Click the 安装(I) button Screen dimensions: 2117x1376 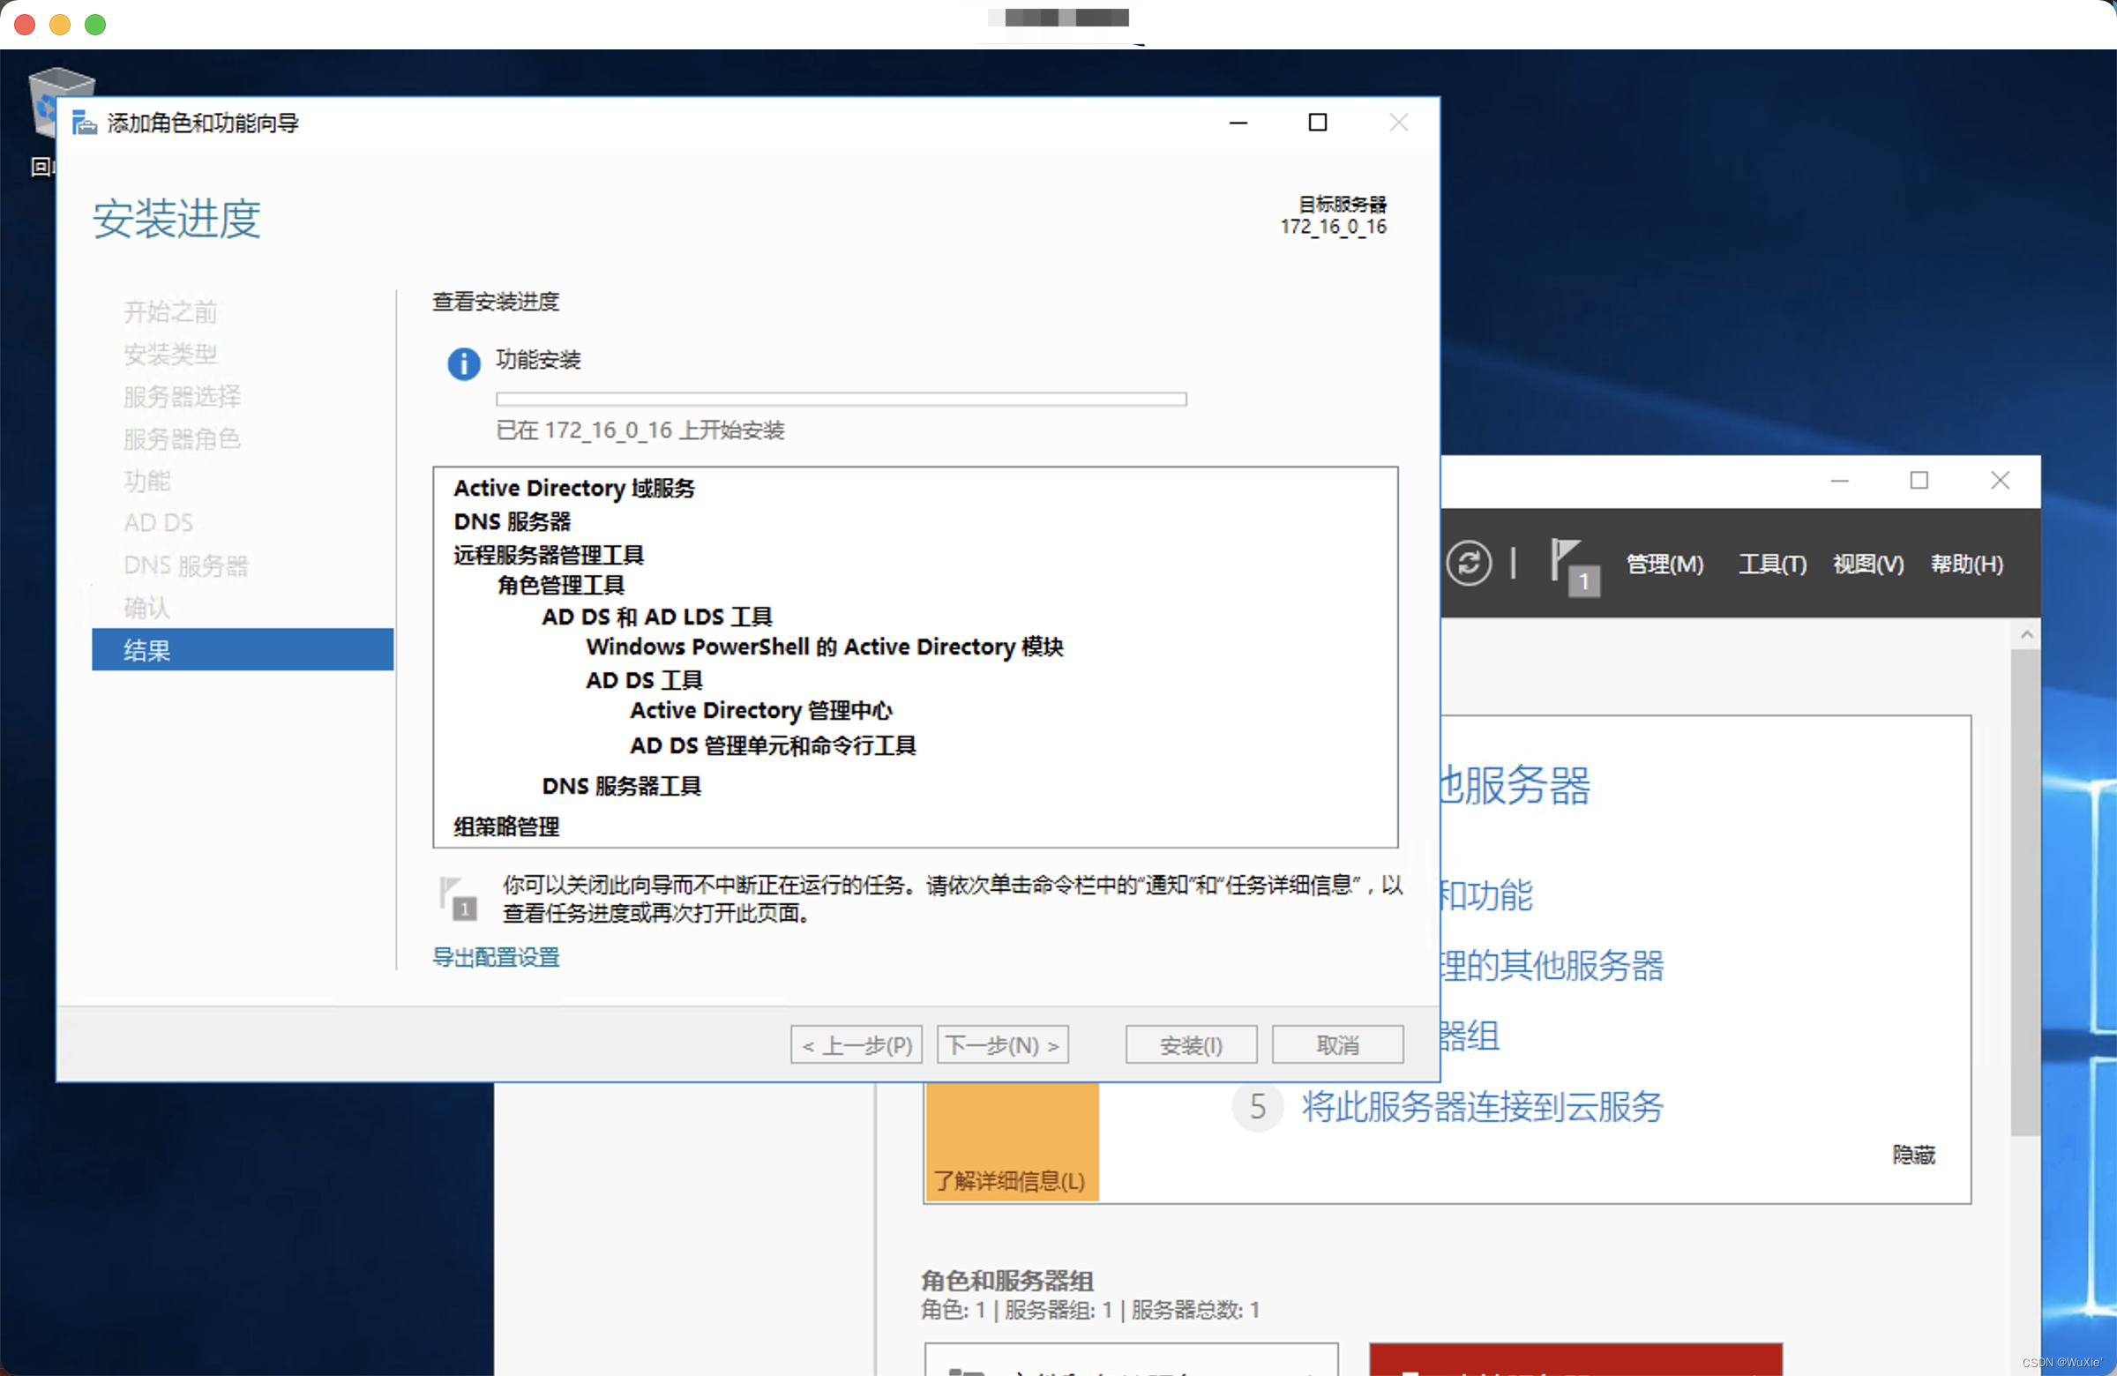[1191, 1044]
